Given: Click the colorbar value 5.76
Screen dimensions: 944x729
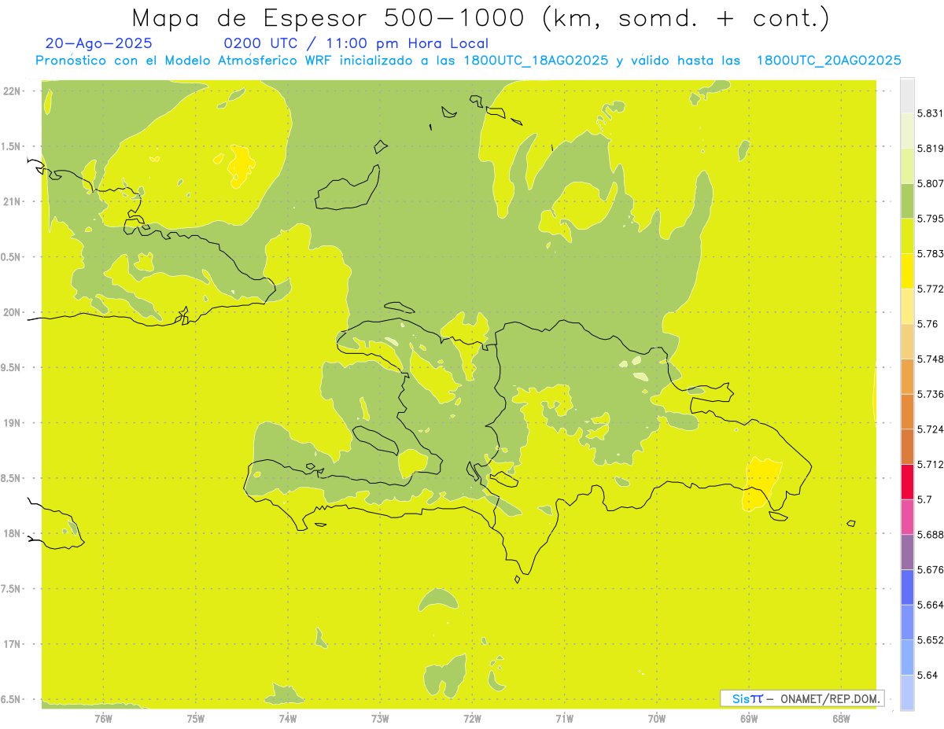Looking at the screenshot, I should [x=927, y=324].
